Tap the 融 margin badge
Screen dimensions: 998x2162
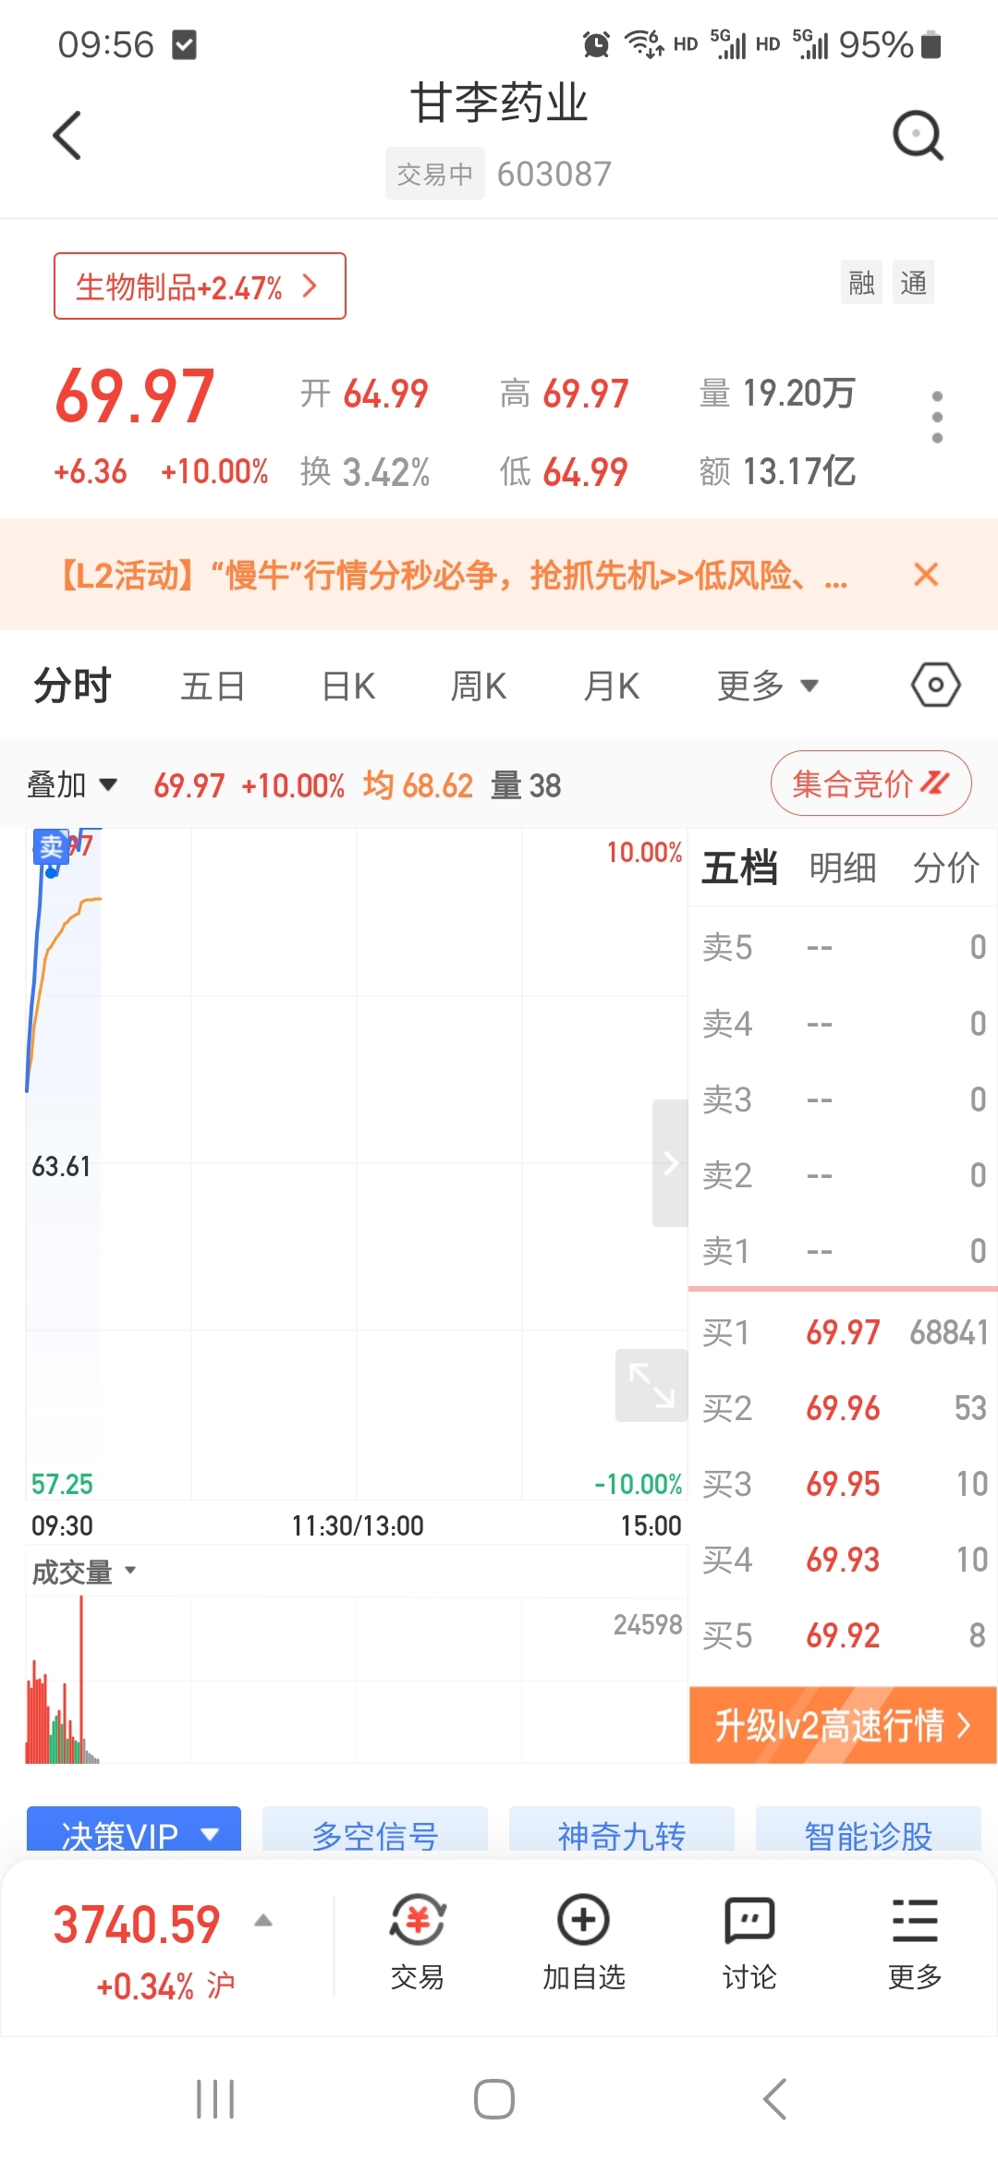tap(862, 283)
